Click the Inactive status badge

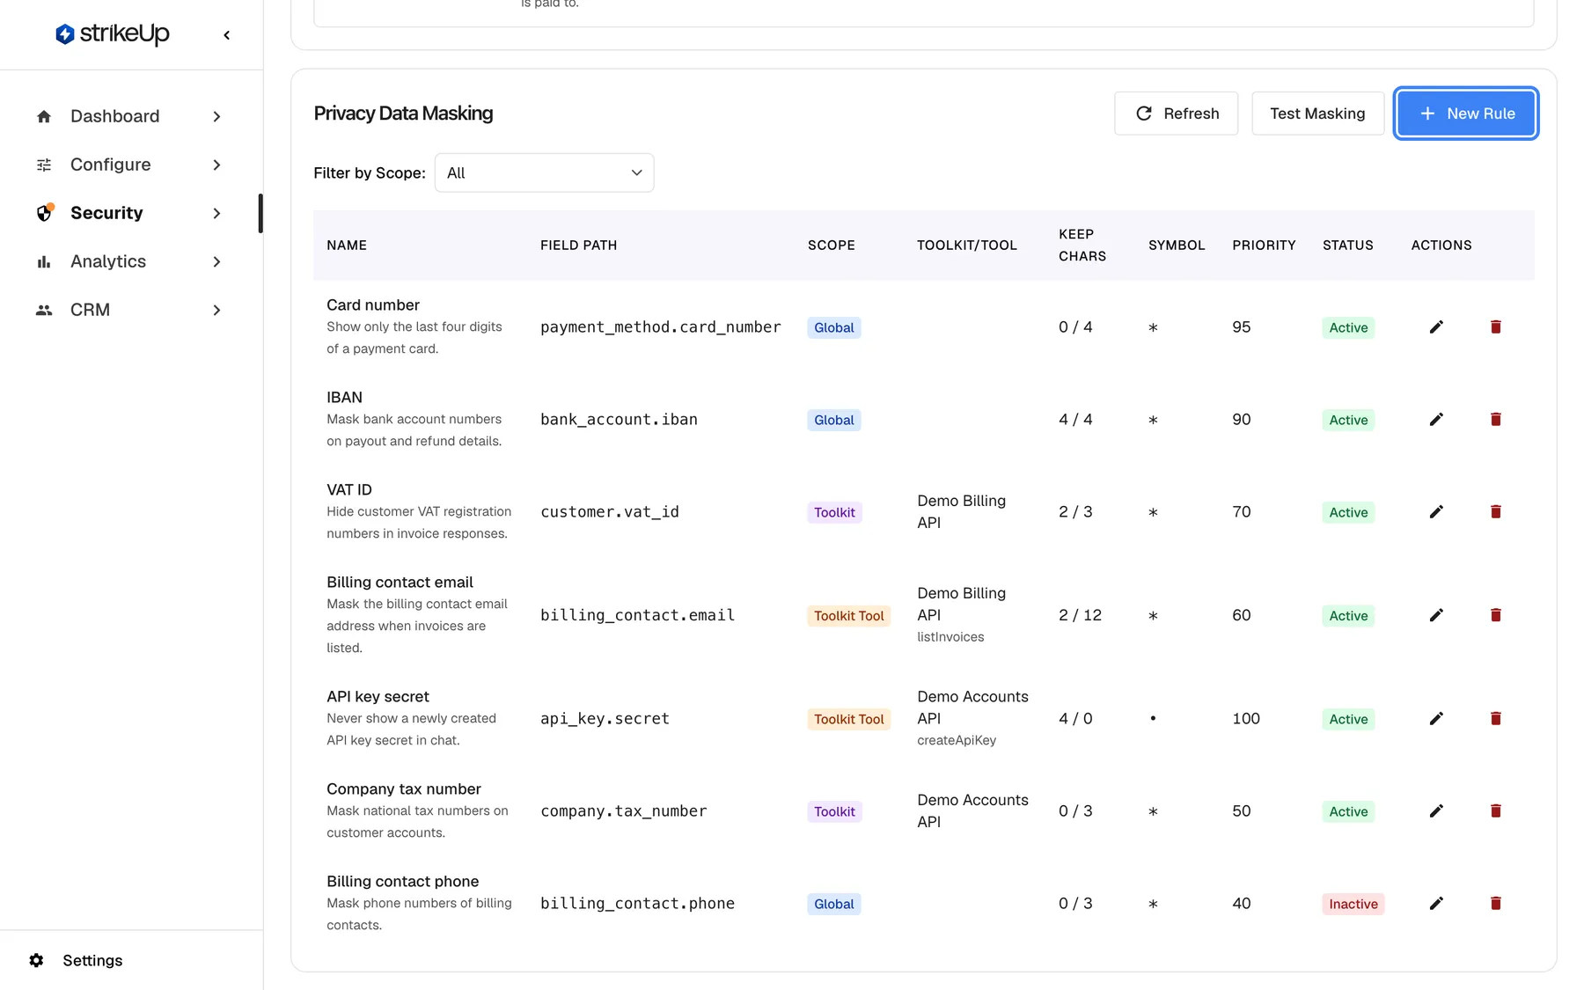click(x=1353, y=904)
